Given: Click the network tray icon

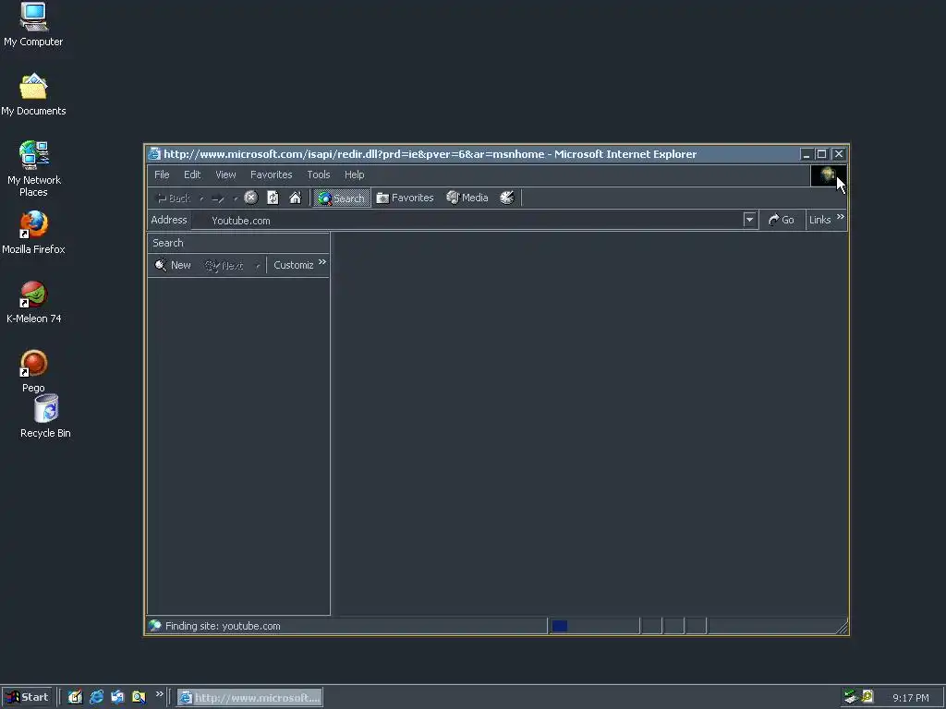Looking at the screenshot, I should (851, 697).
